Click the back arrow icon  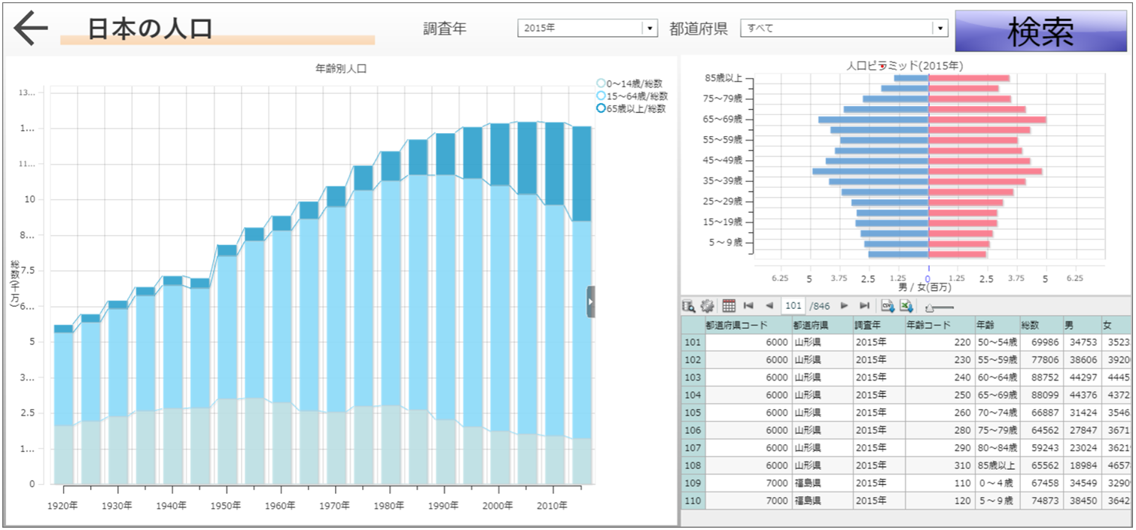pyautogui.click(x=31, y=29)
